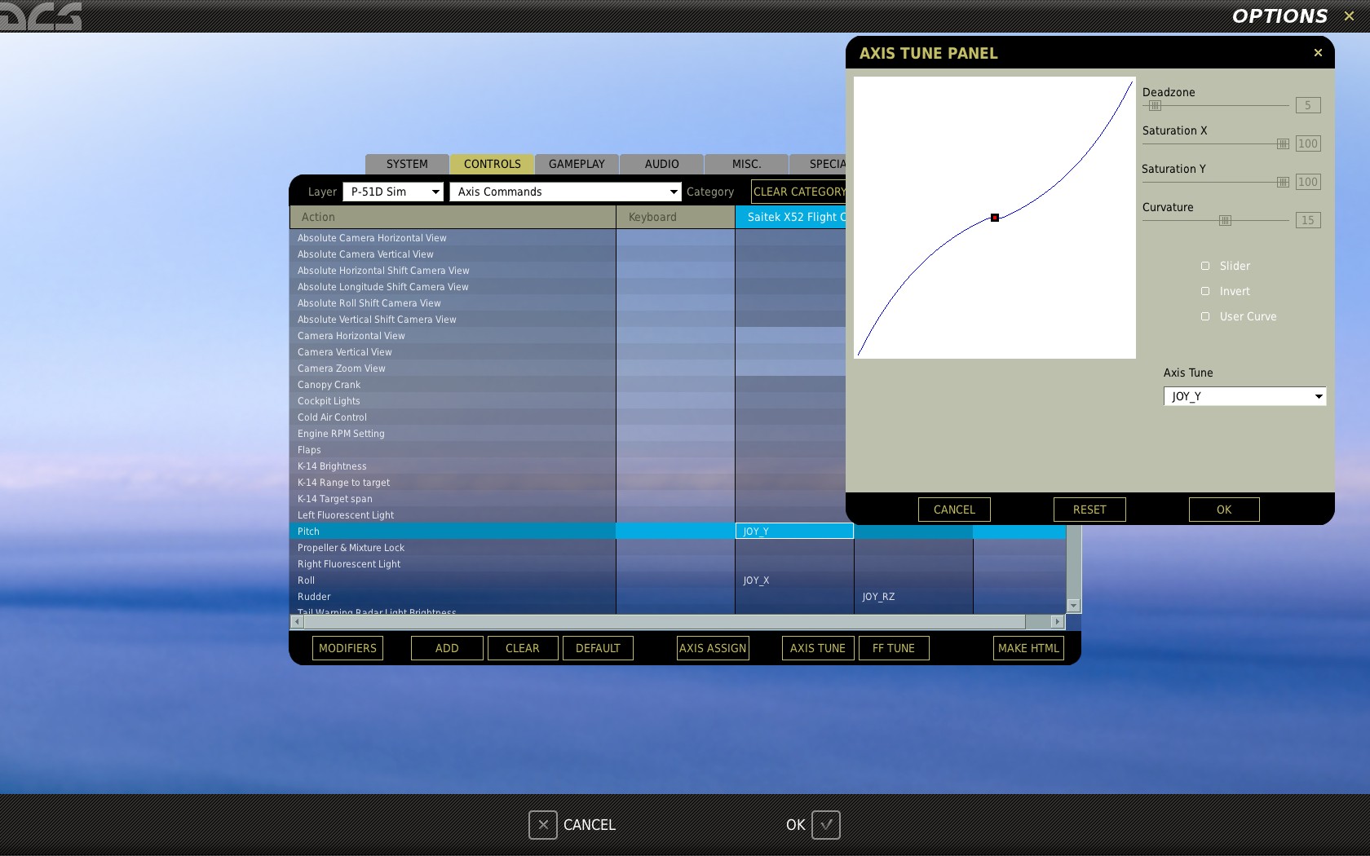Close the Axis Tune Panel with X
Screen dimensions: 1370x856
click(x=1318, y=53)
